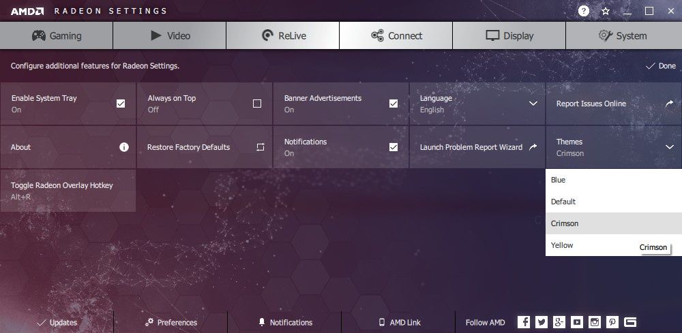The height and width of the screenshot is (333, 682).
Task: Open the System tab
Action: click(x=624, y=35)
